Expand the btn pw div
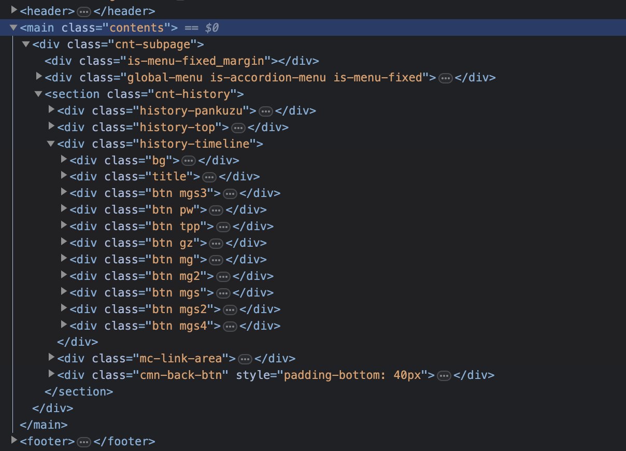The width and height of the screenshot is (626, 451). (x=64, y=209)
